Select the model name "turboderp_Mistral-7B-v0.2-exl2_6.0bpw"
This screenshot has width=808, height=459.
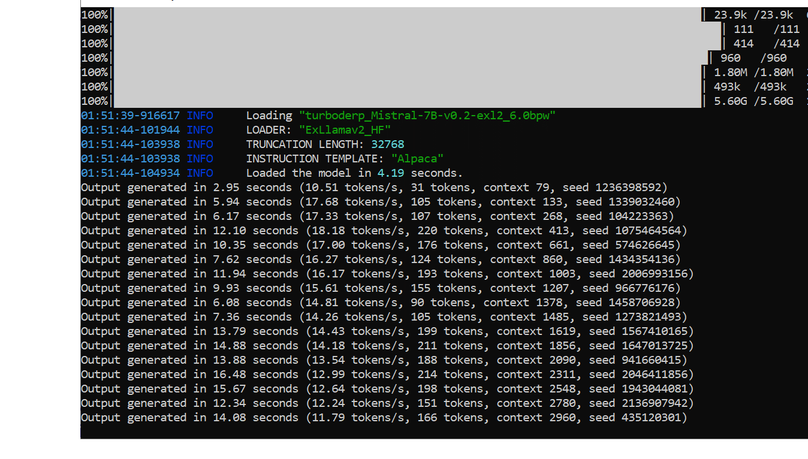(427, 116)
